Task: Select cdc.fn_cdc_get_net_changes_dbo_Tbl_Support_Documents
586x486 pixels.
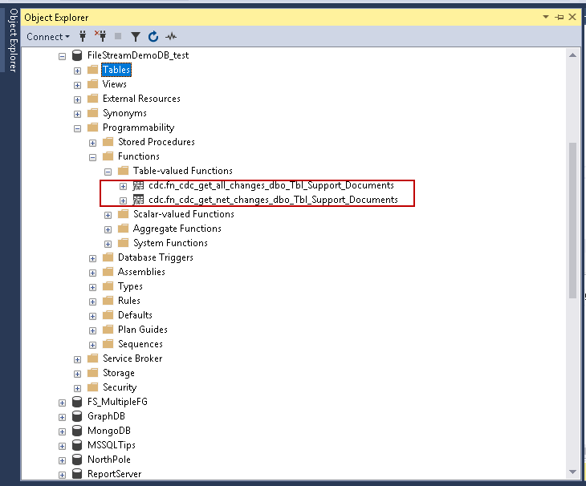Action: tap(273, 200)
